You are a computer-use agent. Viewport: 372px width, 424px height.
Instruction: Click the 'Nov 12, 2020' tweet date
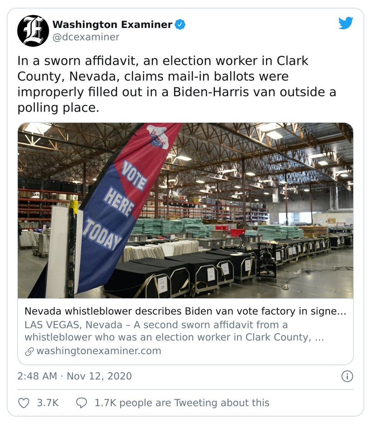point(99,376)
